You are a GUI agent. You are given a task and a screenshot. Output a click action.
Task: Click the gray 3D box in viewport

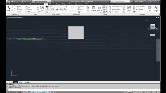click(x=76, y=33)
